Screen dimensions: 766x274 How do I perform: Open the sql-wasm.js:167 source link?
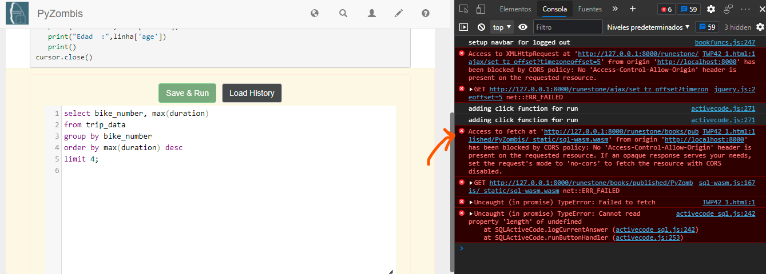point(727,183)
